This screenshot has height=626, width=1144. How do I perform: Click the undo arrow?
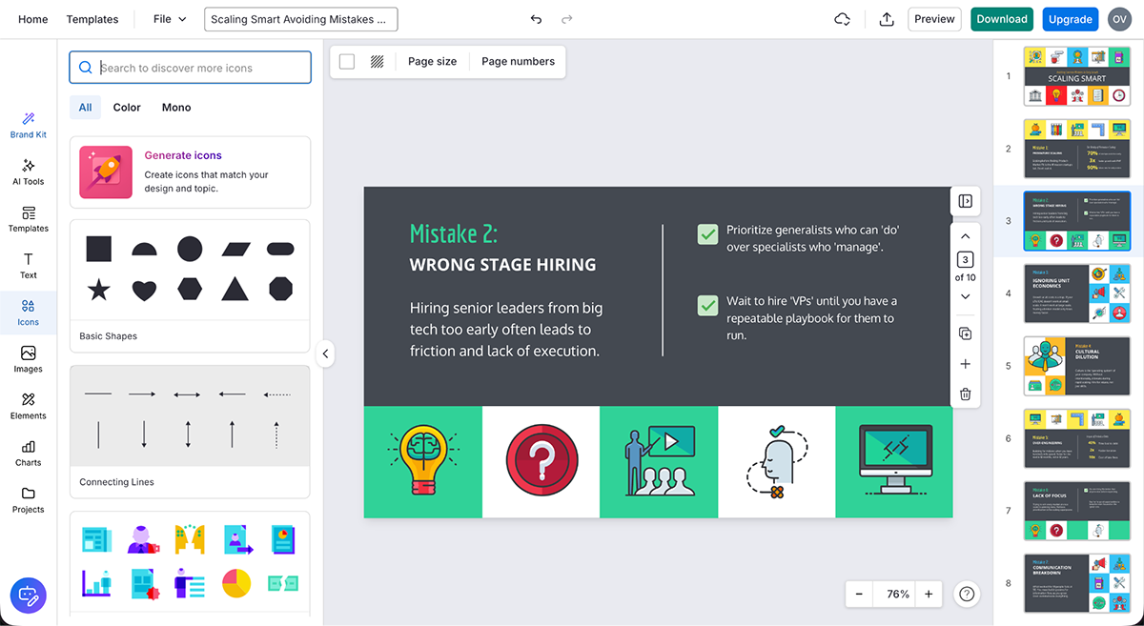(x=536, y=19)
